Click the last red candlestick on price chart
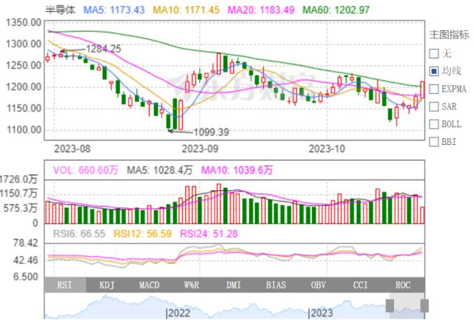Image resolution: width=474 pixels, height=324 pixels. 422,90
